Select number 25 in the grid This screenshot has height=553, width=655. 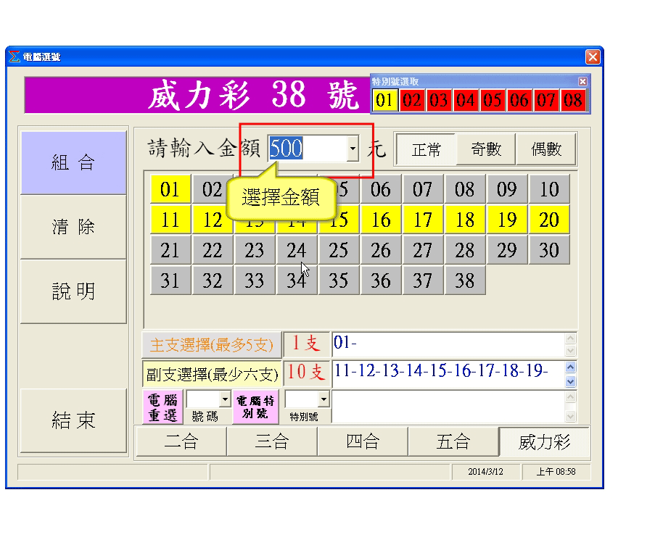[x=338, y=250]
